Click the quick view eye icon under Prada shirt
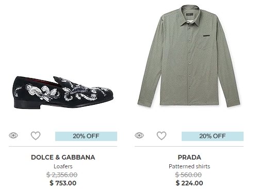This screenshot has height=189, width=257. (139, 135)
